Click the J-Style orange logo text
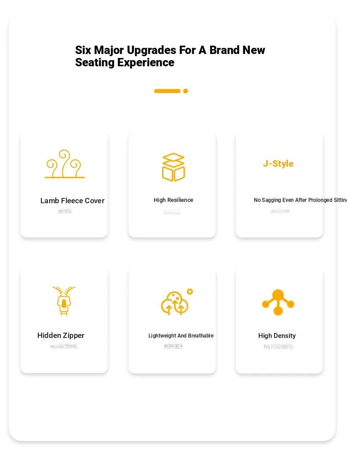 tap(278, 163)
